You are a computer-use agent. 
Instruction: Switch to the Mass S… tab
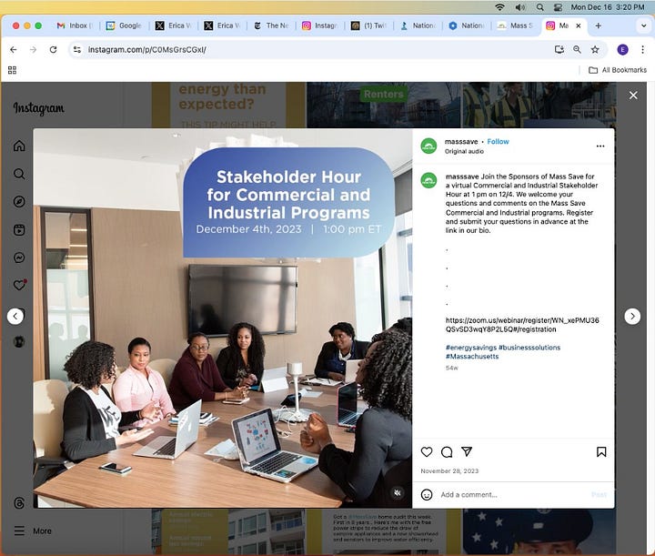515,25
